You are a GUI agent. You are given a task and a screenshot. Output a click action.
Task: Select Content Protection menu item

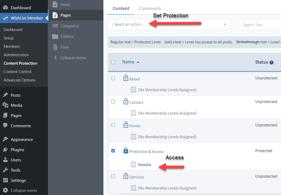click(21, 63)
